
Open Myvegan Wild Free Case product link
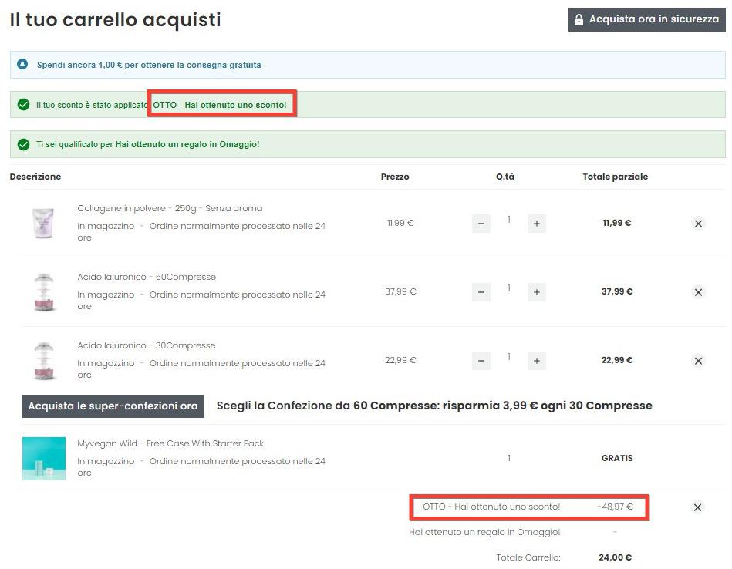(x=170, y=443)
